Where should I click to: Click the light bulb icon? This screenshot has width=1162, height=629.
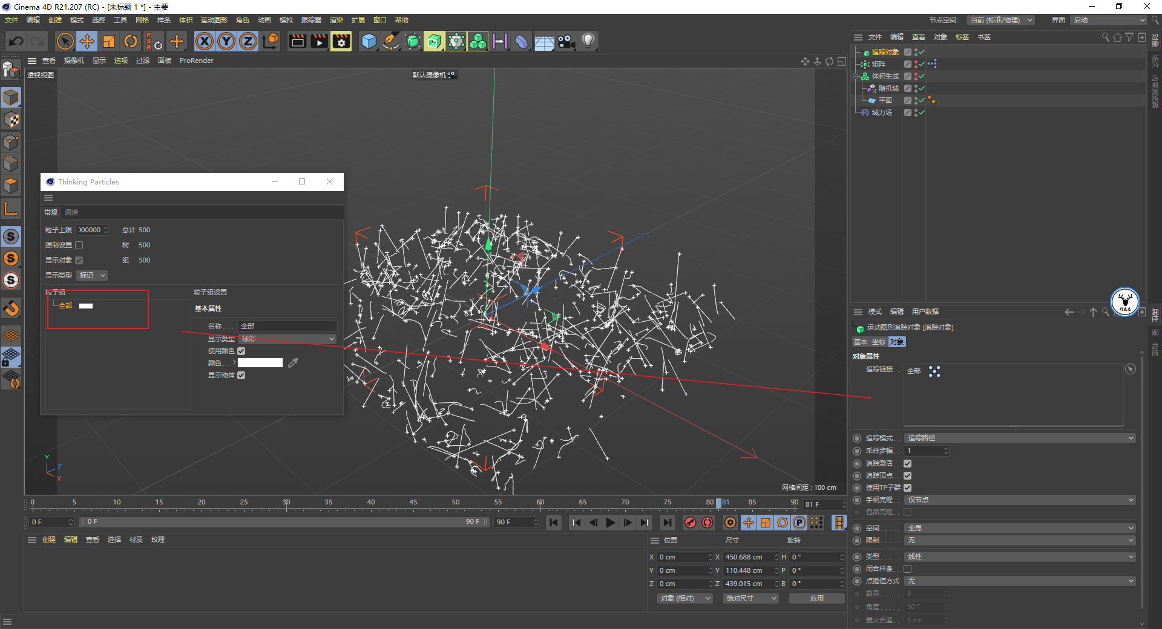click(x=588, y=41)
